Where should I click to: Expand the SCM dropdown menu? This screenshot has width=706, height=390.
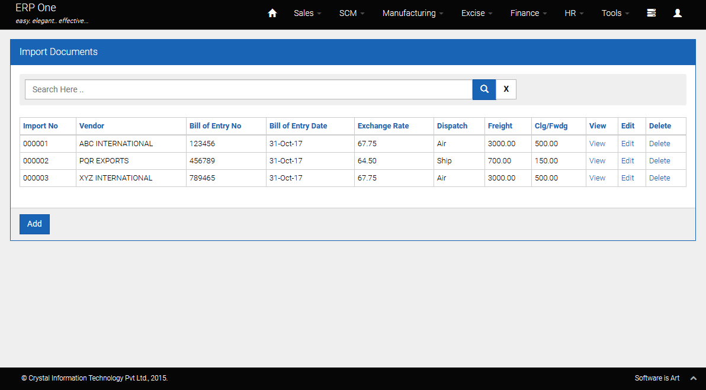[x=352, y=13]
